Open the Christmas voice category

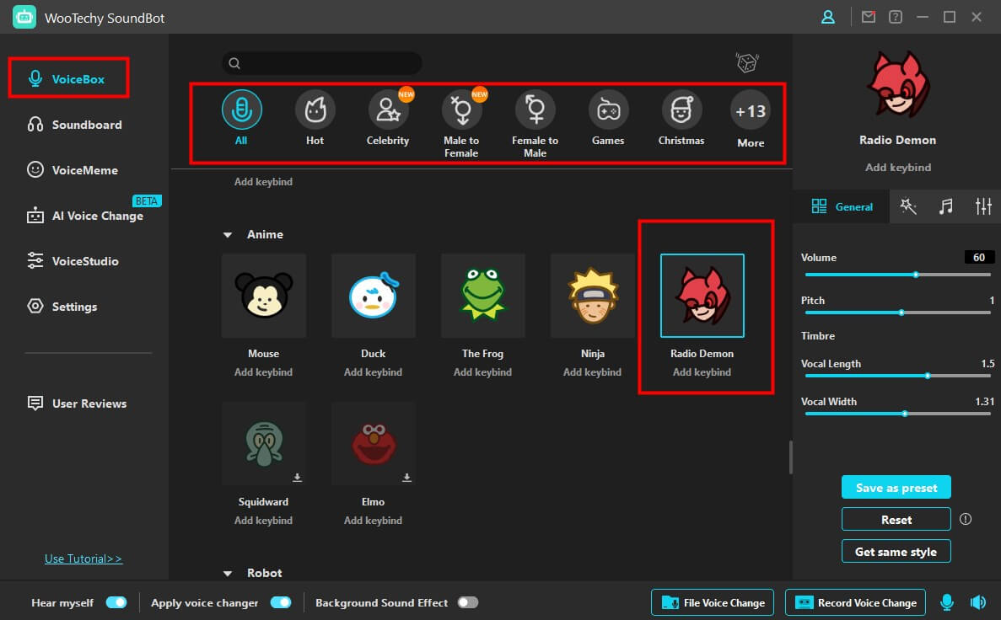coord(681,110)
